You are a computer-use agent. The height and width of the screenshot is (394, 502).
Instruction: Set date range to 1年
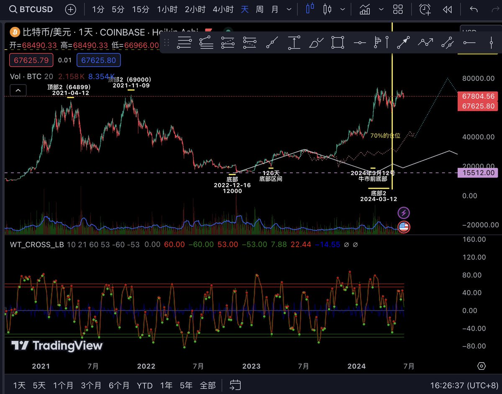[166, 385]
